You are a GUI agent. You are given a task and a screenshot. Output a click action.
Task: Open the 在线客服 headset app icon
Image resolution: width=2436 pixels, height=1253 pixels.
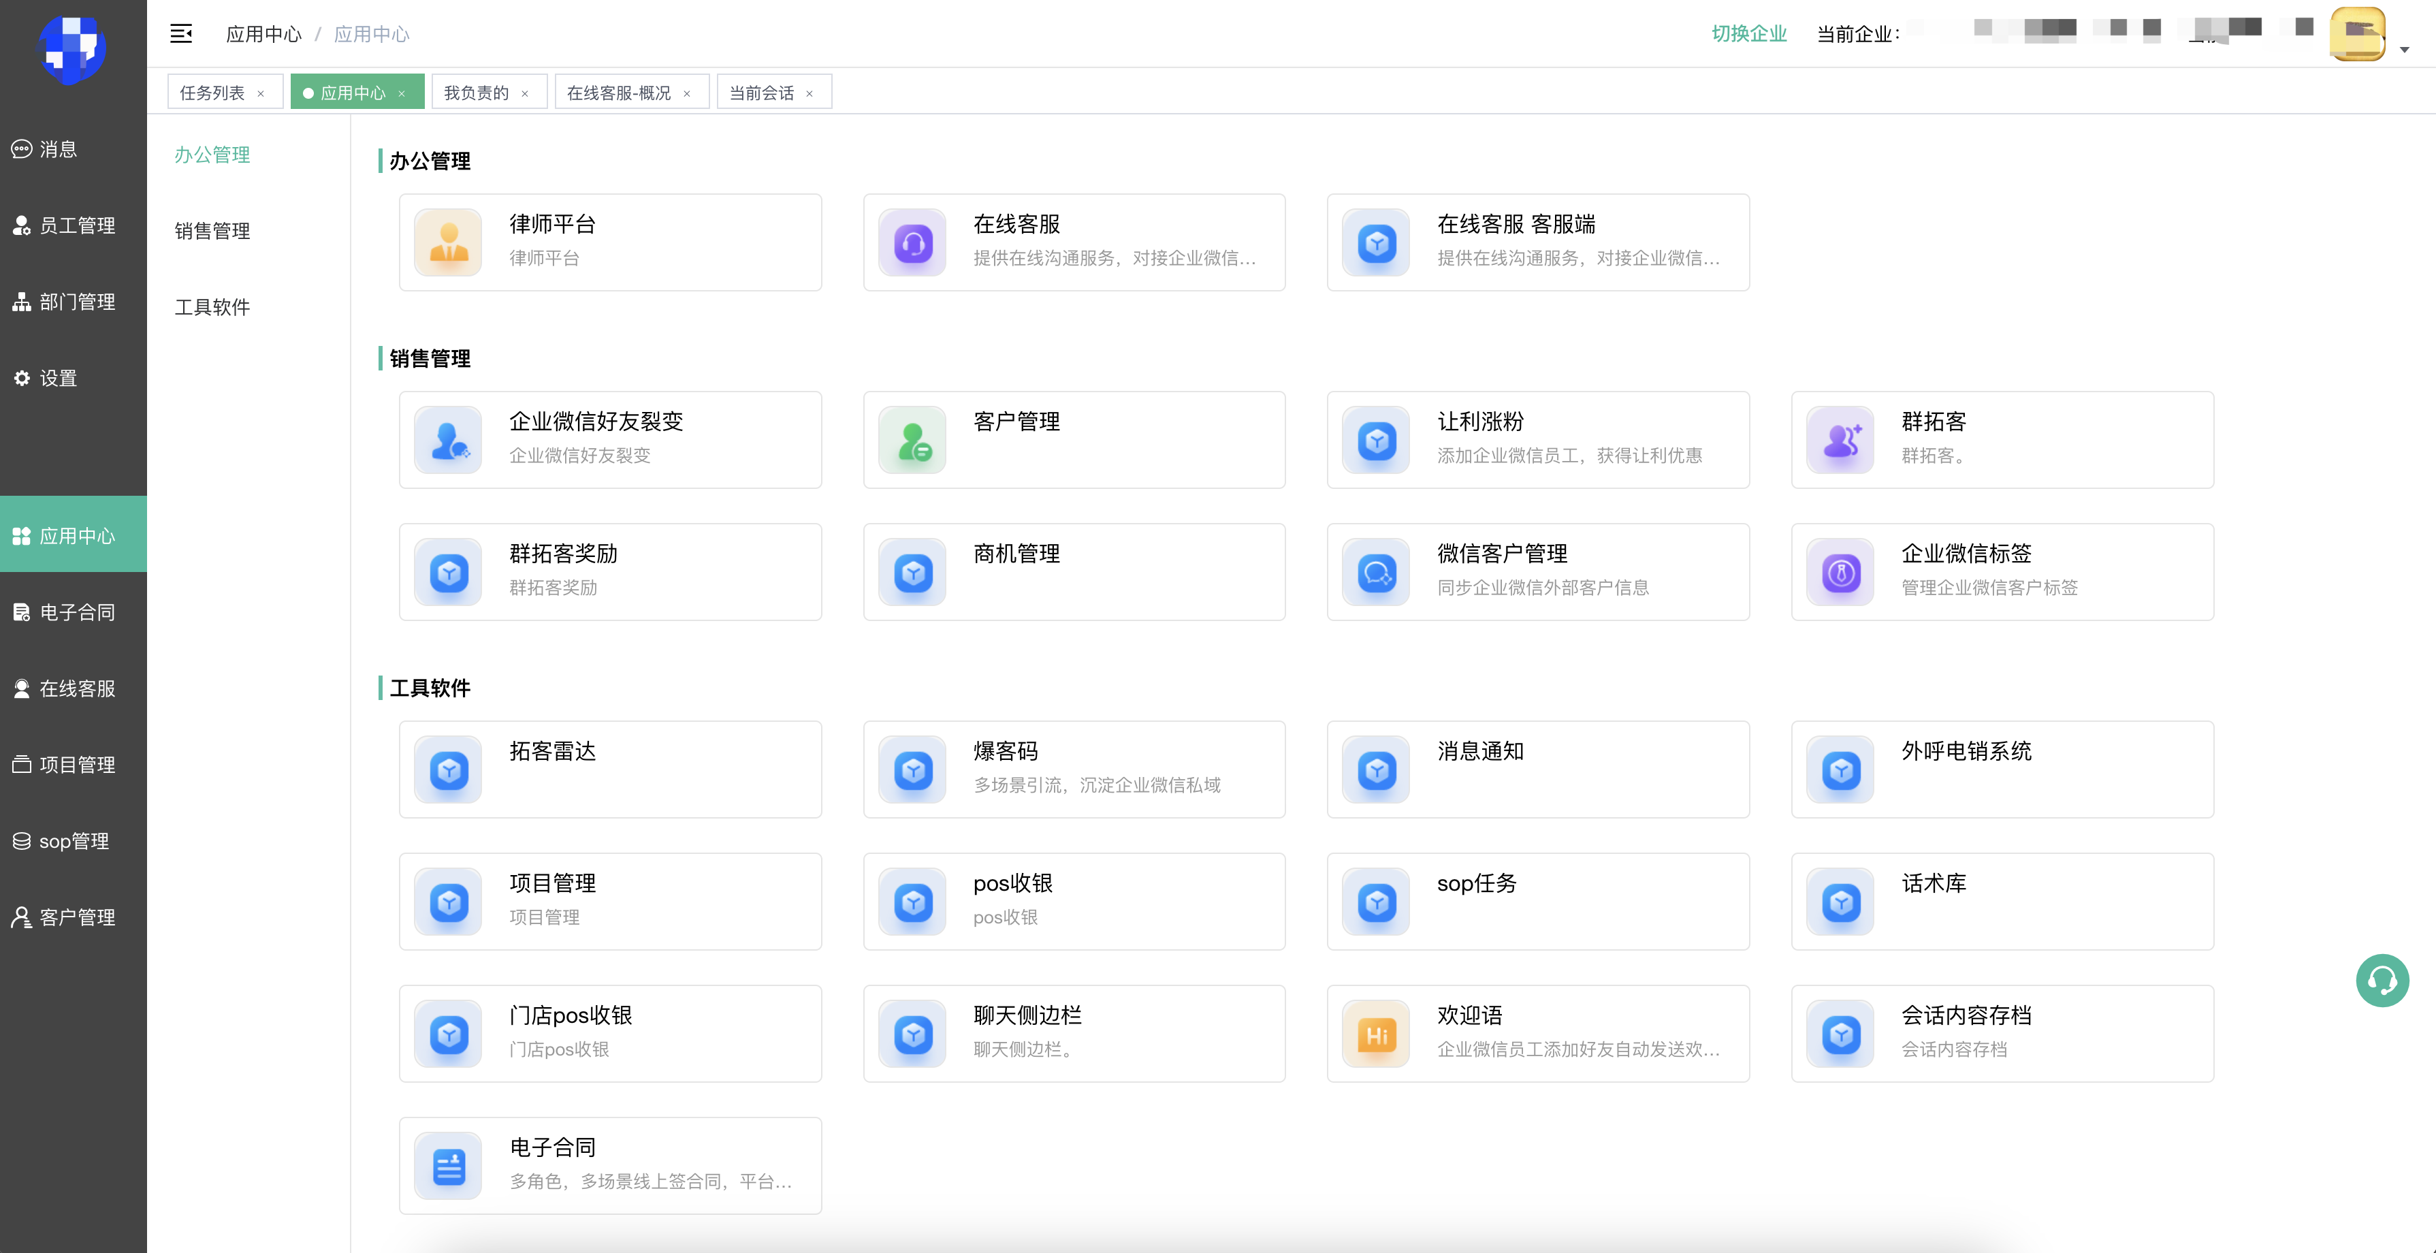pos(912,243)
